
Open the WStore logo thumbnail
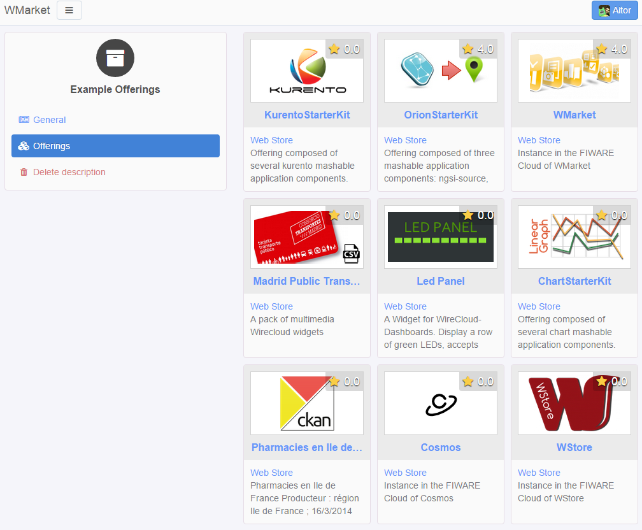574,403
